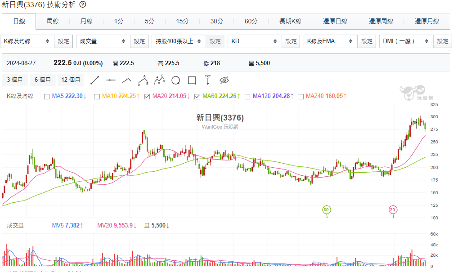This screenshot has width=453, height=272.
Task: Open the KD indicator dropdown
Action: [254, 41]
